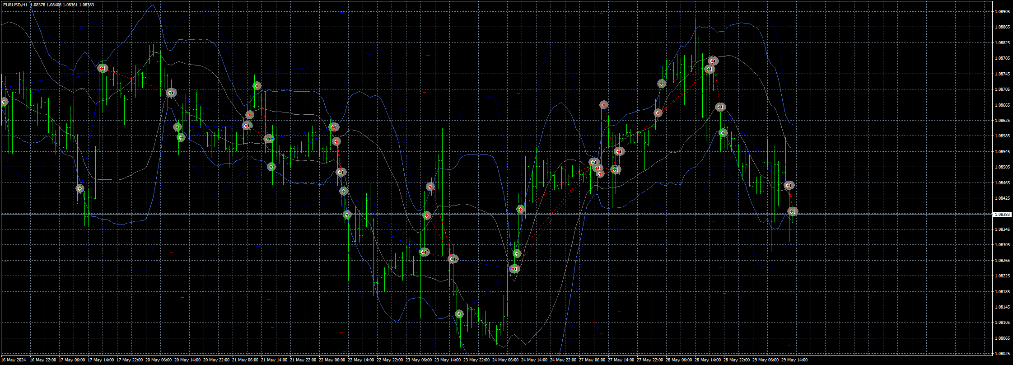Click the 1.08305 price axis label
The width and height of the screenshot is (1013, 365).
(x=1002, y=245)
